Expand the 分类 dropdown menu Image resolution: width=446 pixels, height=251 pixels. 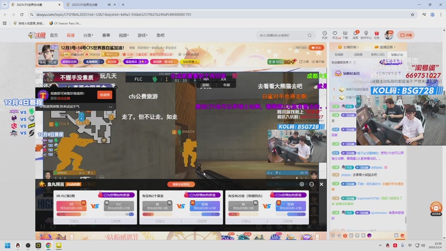[x=88, y=35]
